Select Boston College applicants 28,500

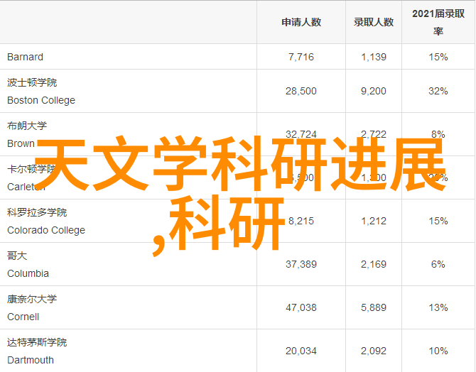click(301, 91)
